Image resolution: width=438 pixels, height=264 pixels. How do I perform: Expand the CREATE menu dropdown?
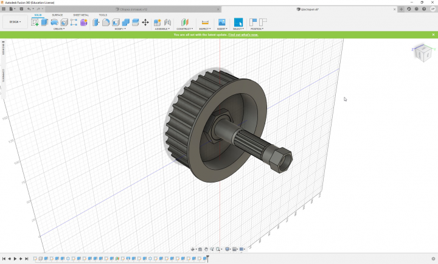(x=59, y=29)
